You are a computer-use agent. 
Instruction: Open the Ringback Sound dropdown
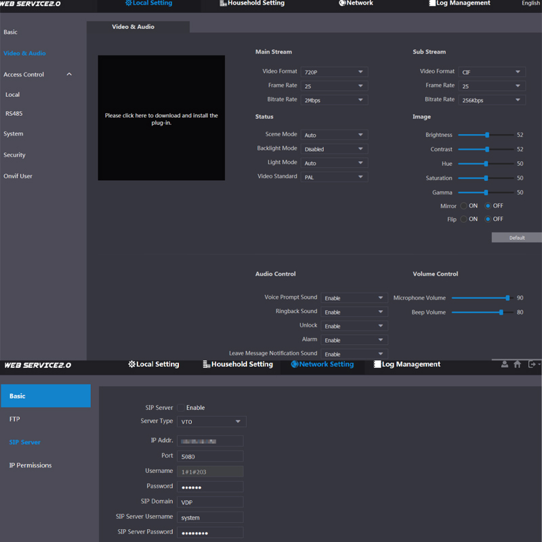354,312
